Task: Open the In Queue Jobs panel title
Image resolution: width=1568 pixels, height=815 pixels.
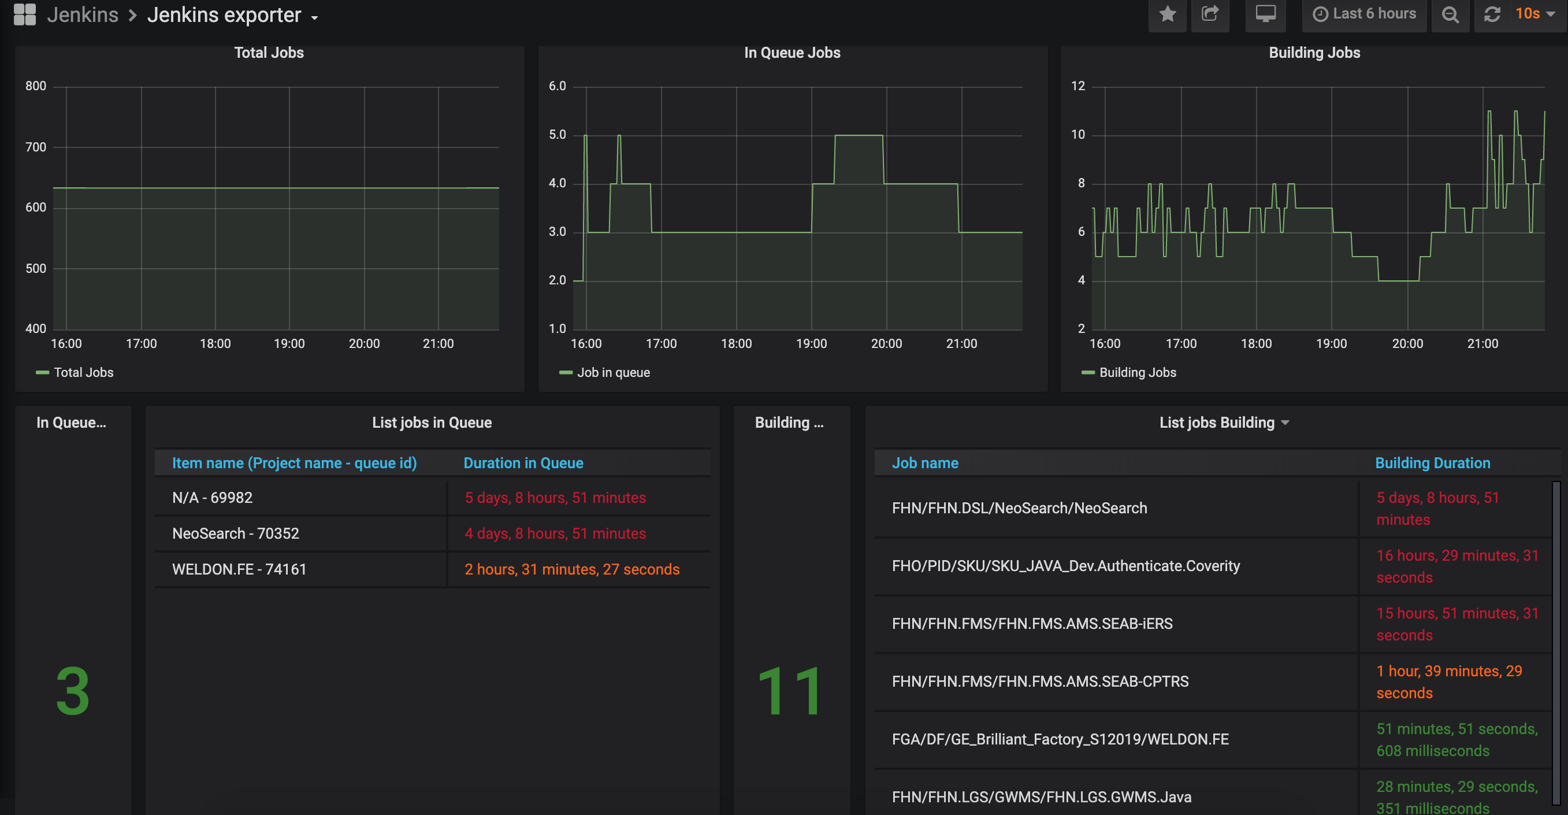Action: (792, 53)
